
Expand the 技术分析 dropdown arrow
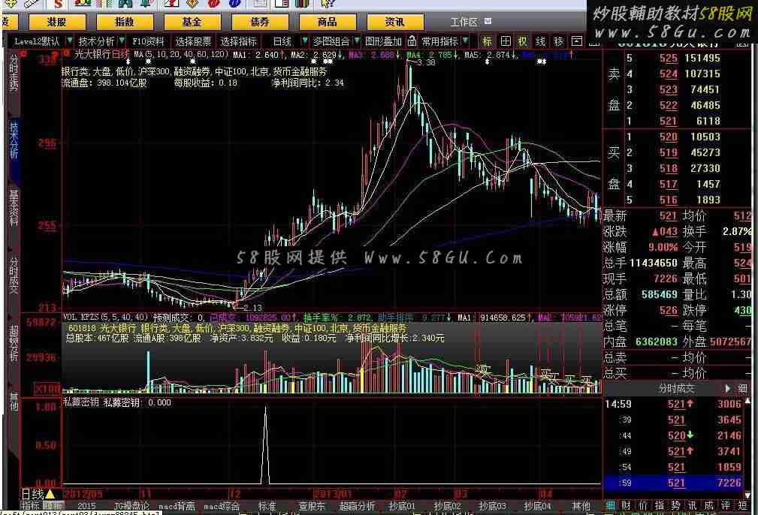coord(122,41)
